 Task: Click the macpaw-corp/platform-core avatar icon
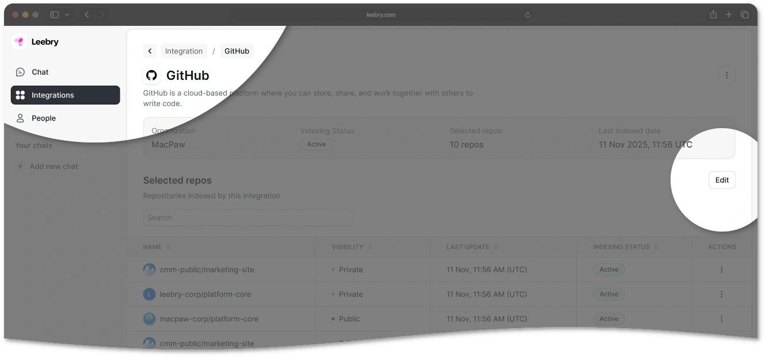tap(150, 319)
